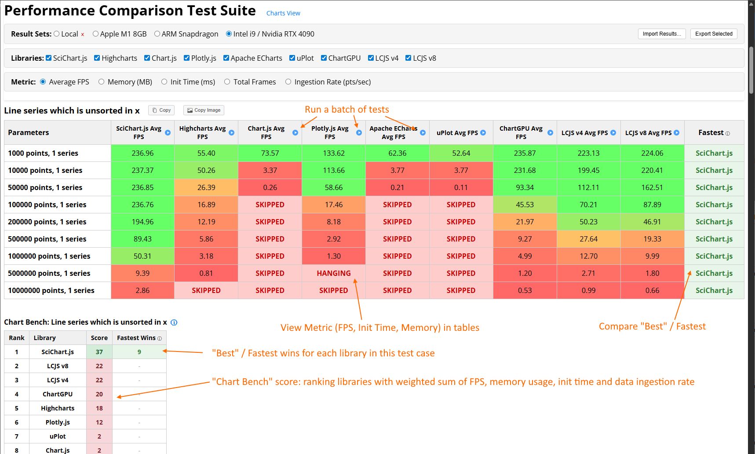The image size is (755, 454).
Task: Click the 10000 points, 1 series row label
Action: [58, 170]
